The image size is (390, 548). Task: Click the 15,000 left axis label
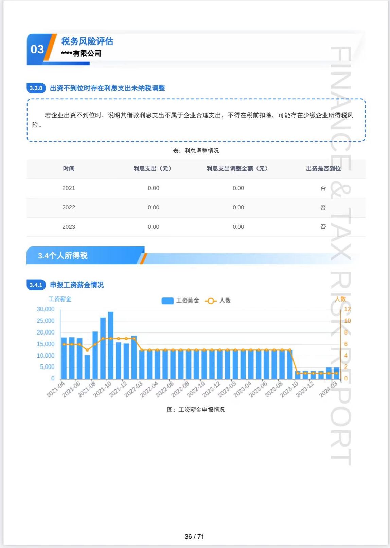point(46,344)
